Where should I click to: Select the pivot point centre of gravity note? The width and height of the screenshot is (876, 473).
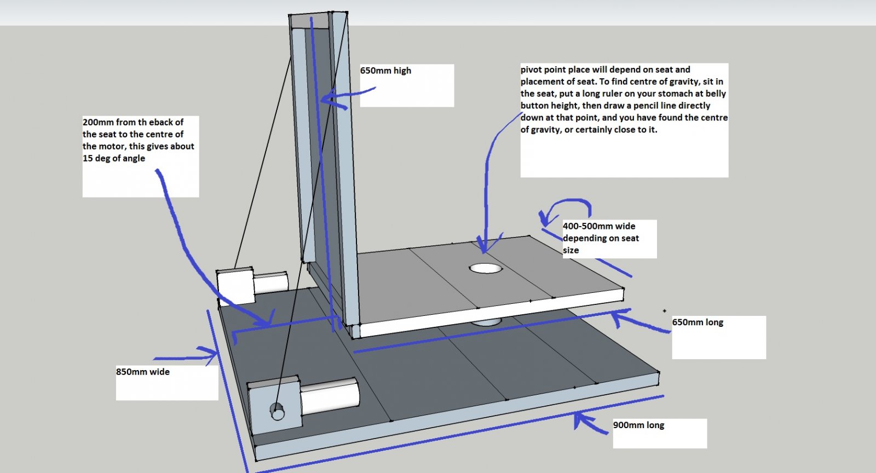coord(624,100)
